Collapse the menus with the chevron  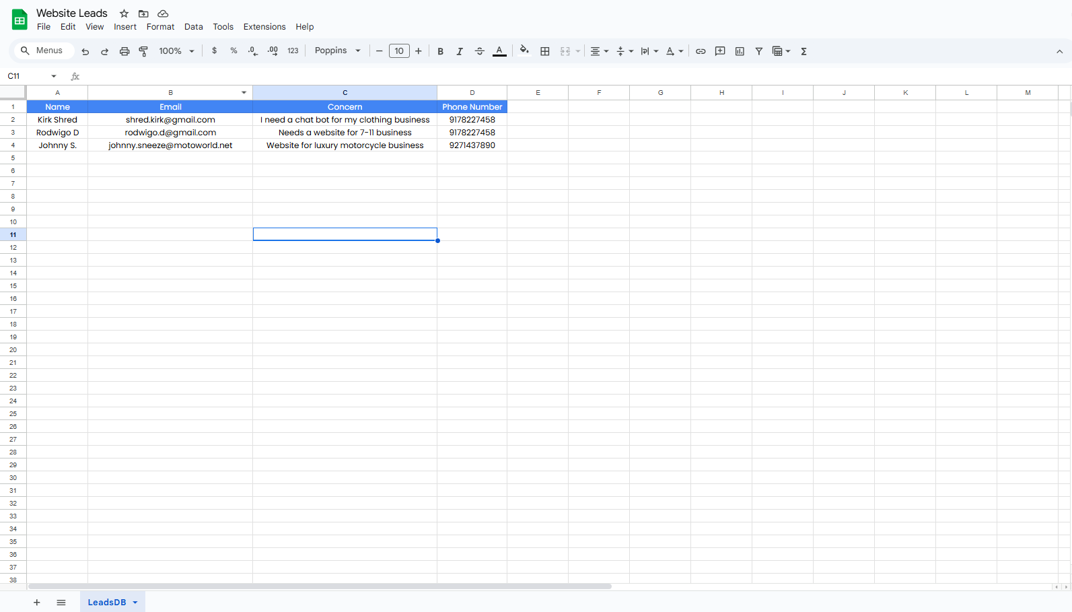[1059, 51]
